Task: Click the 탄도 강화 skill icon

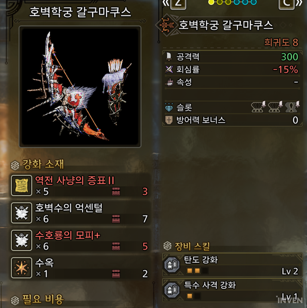Action: tap(172, 265)
